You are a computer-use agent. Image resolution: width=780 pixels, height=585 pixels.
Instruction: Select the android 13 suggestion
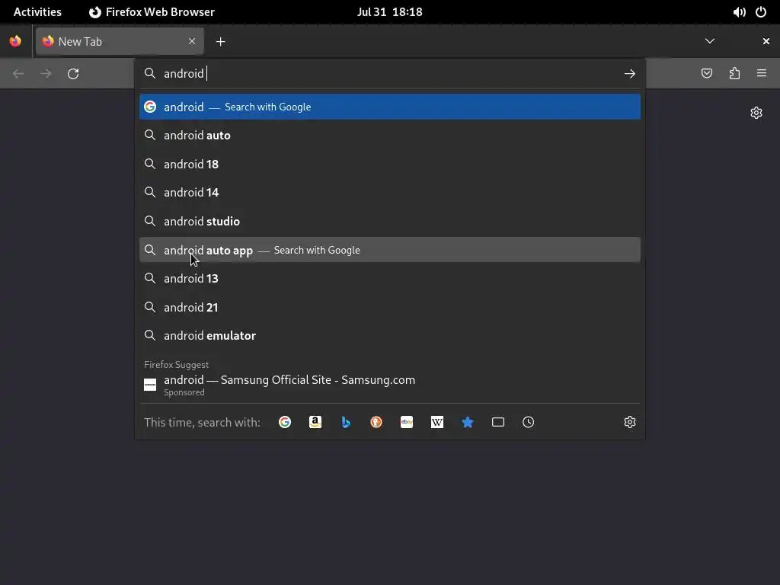pos(390,279)
